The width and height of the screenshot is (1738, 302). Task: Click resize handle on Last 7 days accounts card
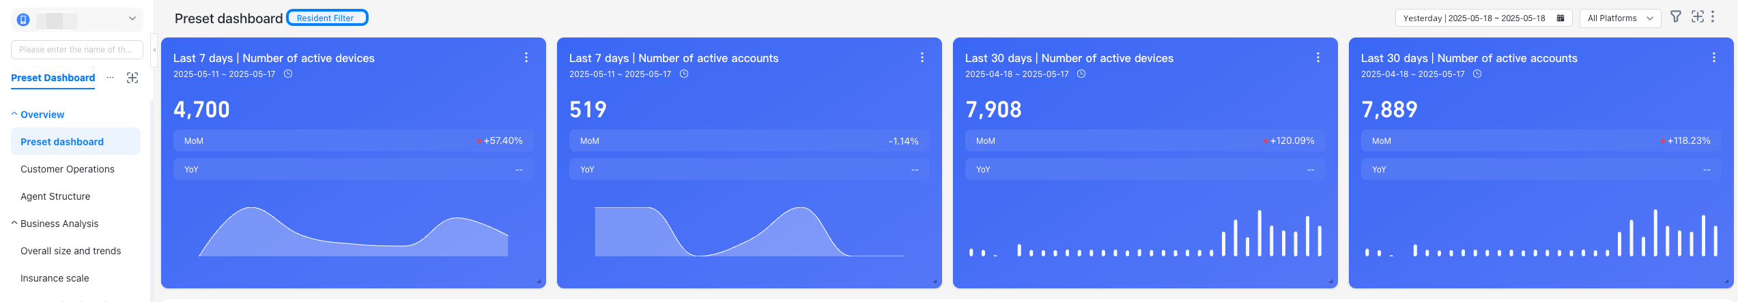pyautogui.click(x=935, y=281)
